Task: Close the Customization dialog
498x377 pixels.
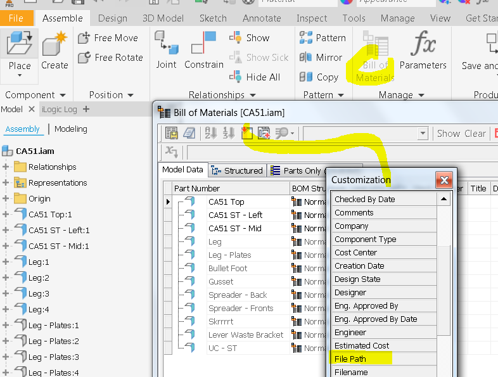Action: click(444, 180)
